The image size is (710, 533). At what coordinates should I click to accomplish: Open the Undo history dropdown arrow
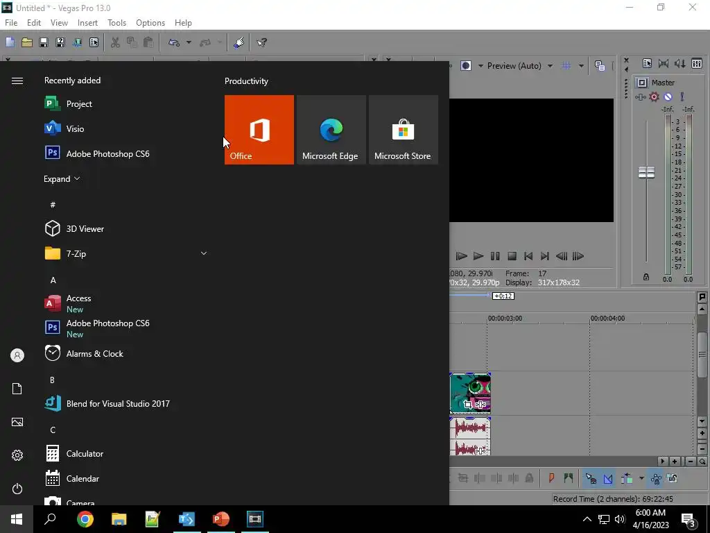(x=189, y=42)
